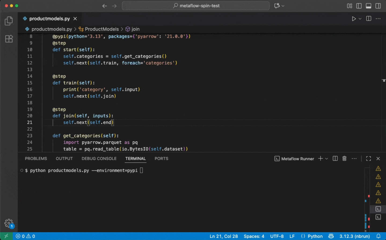Open the terminal profile dropdown chevron
Viewport: 386px width, 240px height.
tap(326, 158)
